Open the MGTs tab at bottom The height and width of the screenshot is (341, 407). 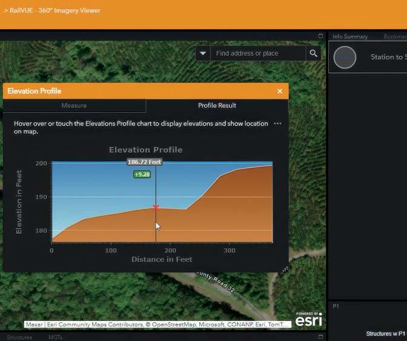point(55,337)
